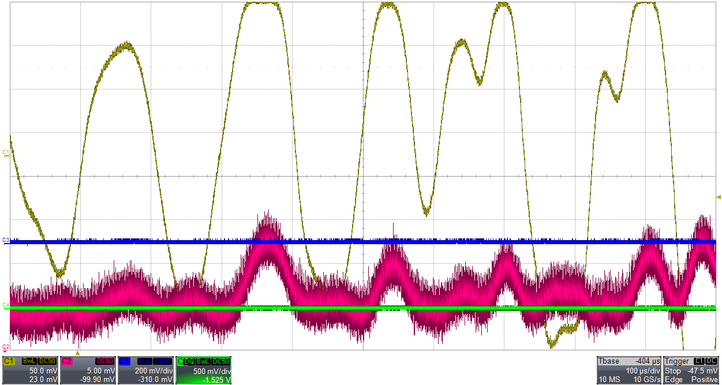
Task: Click the sample rate value 10 GS/s
Action: tap(647, 379)
